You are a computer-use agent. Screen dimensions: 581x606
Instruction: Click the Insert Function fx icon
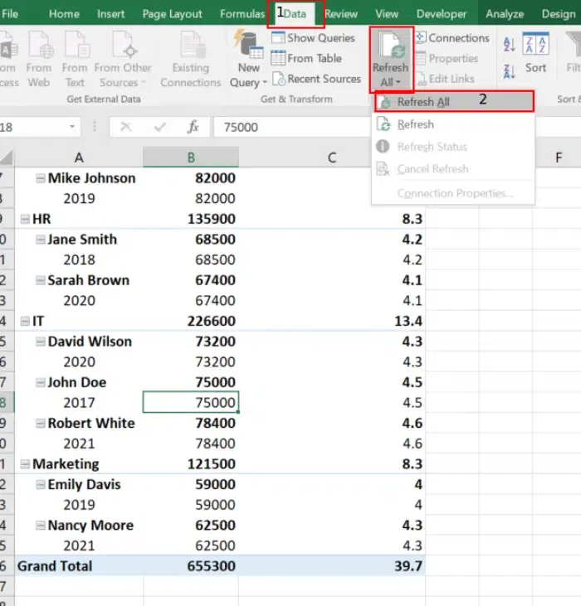click(x=193, y=127)
